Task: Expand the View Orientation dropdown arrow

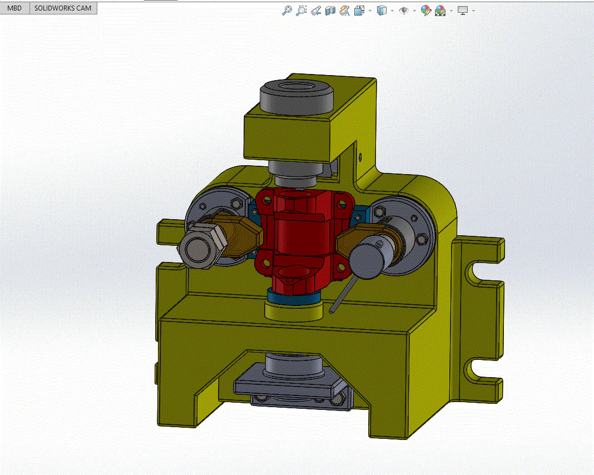Action: [370, 11]
